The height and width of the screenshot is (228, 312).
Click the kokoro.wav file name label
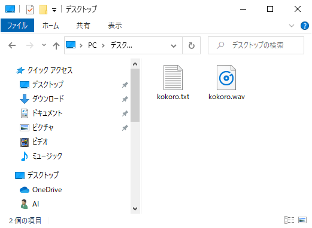point(226,97)
